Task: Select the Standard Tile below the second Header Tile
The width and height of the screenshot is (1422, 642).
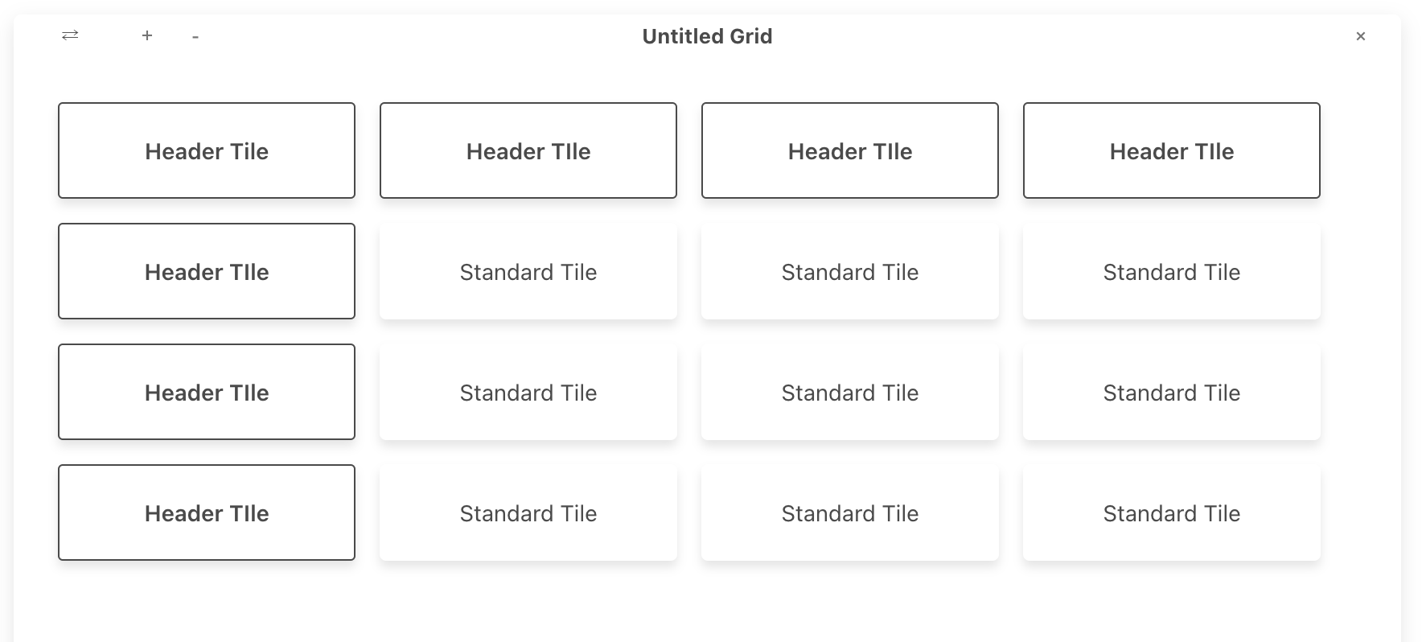Action: [x=528, y=271]
